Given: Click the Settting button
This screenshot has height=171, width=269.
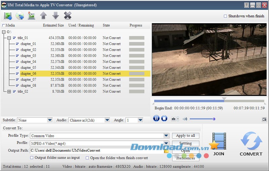Looking at the screenshot, I should [x=186, y=143].
